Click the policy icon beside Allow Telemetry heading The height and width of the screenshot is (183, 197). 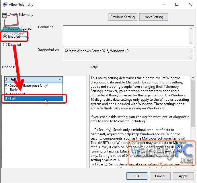[5, 15]
